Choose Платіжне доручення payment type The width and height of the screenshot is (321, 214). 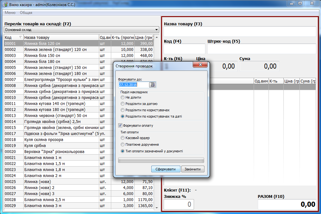123,144
